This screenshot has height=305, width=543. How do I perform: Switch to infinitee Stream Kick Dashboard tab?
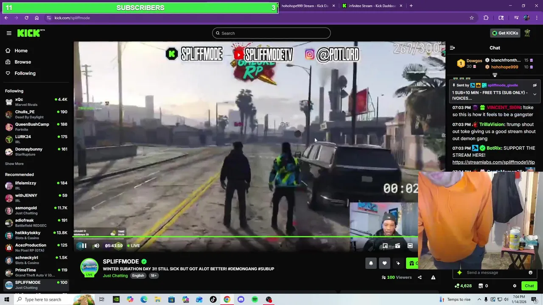(372, 6)
